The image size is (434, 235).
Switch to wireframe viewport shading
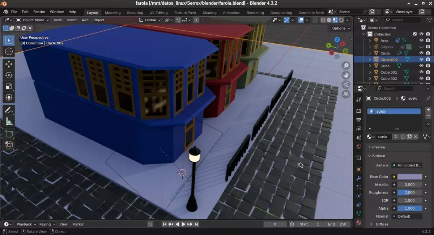click(323, 20)
